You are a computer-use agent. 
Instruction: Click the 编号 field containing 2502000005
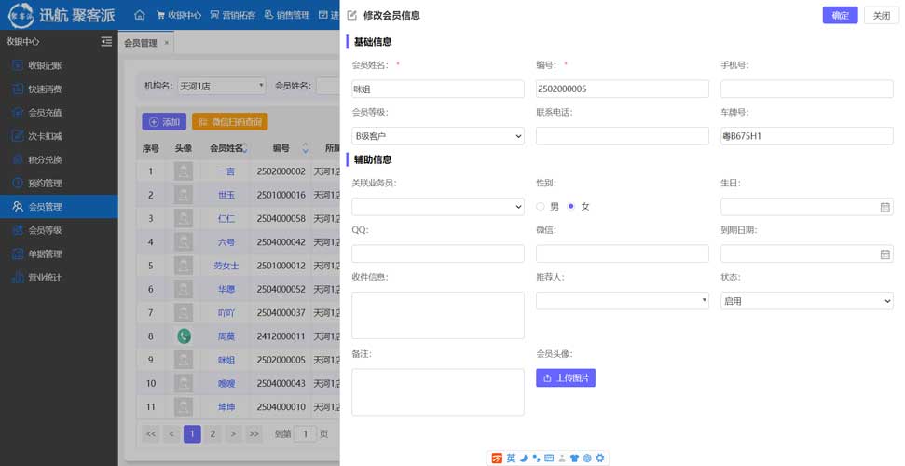pyautogui.click(x=623, y=89)
